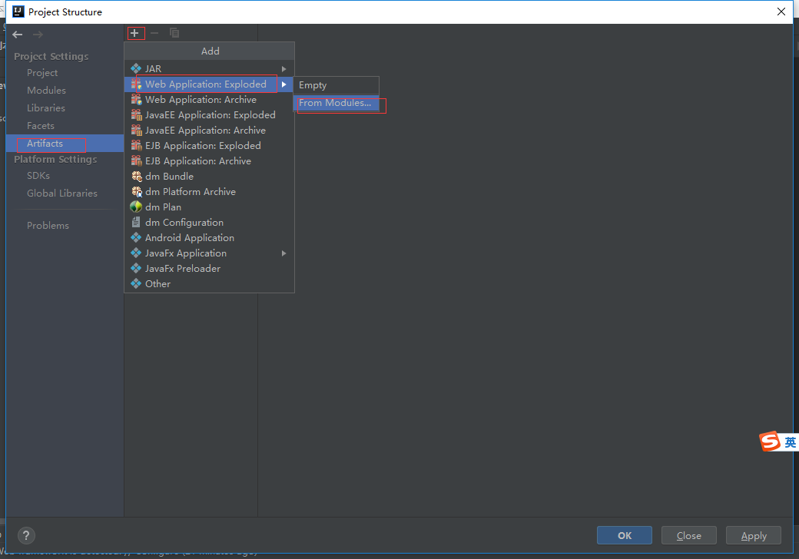The image size is (799, 559).
Task: Select Web Application: Exploded menu entry
Action: coord(209,84)
